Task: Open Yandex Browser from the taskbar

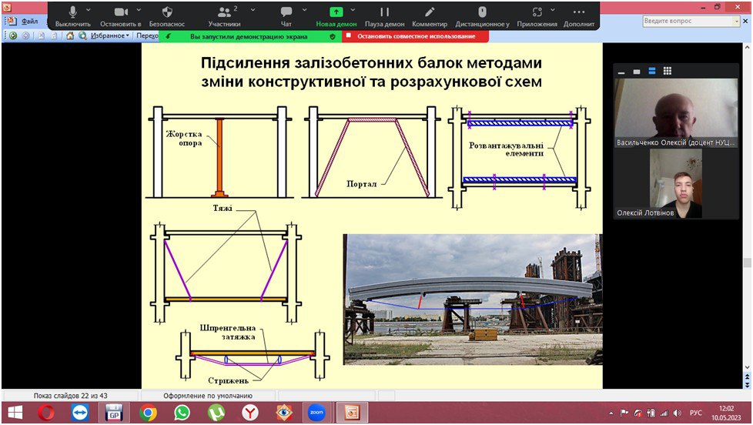Action: (250, 413)
